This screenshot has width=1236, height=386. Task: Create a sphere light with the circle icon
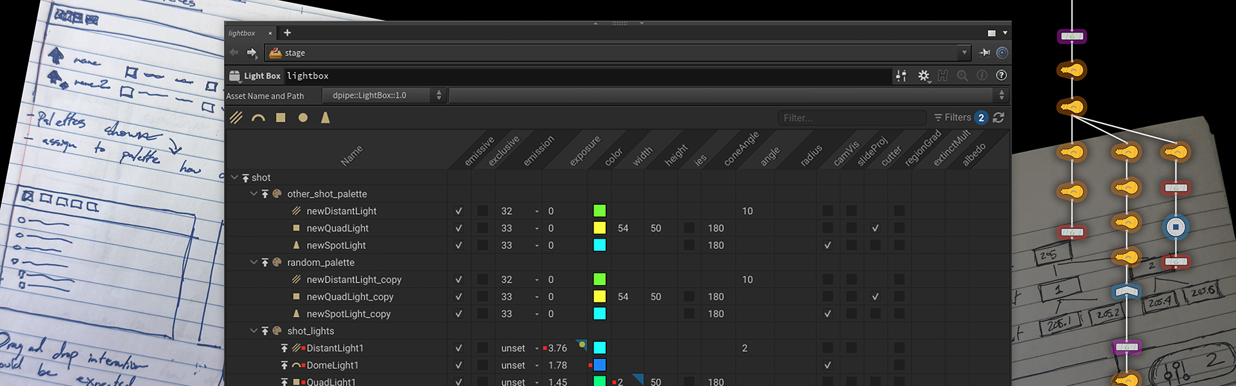tap(303, 118)
